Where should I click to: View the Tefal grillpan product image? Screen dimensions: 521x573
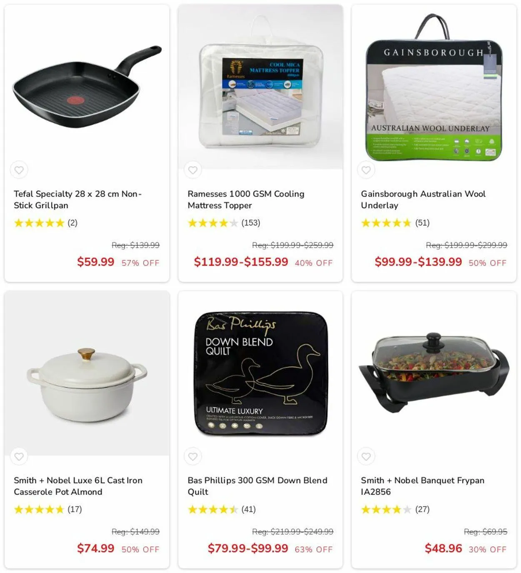point(87,87)
